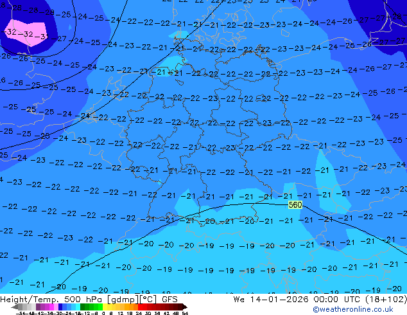Pick the dark blue swatch in the legend

click(x=60, y=307)
